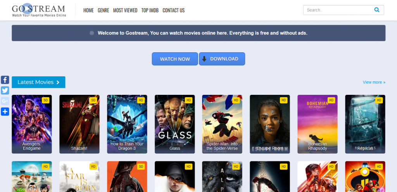The height and width of the screenshot is (192, 397).
Task: Open the Escape Room movie poster
Action: click(270, 124)
